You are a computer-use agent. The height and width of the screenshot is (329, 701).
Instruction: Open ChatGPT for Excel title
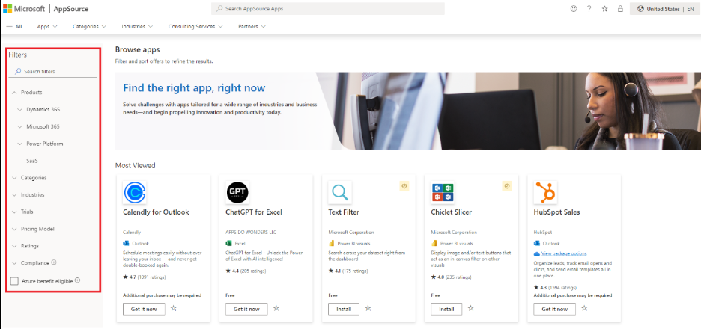point(254,212)
